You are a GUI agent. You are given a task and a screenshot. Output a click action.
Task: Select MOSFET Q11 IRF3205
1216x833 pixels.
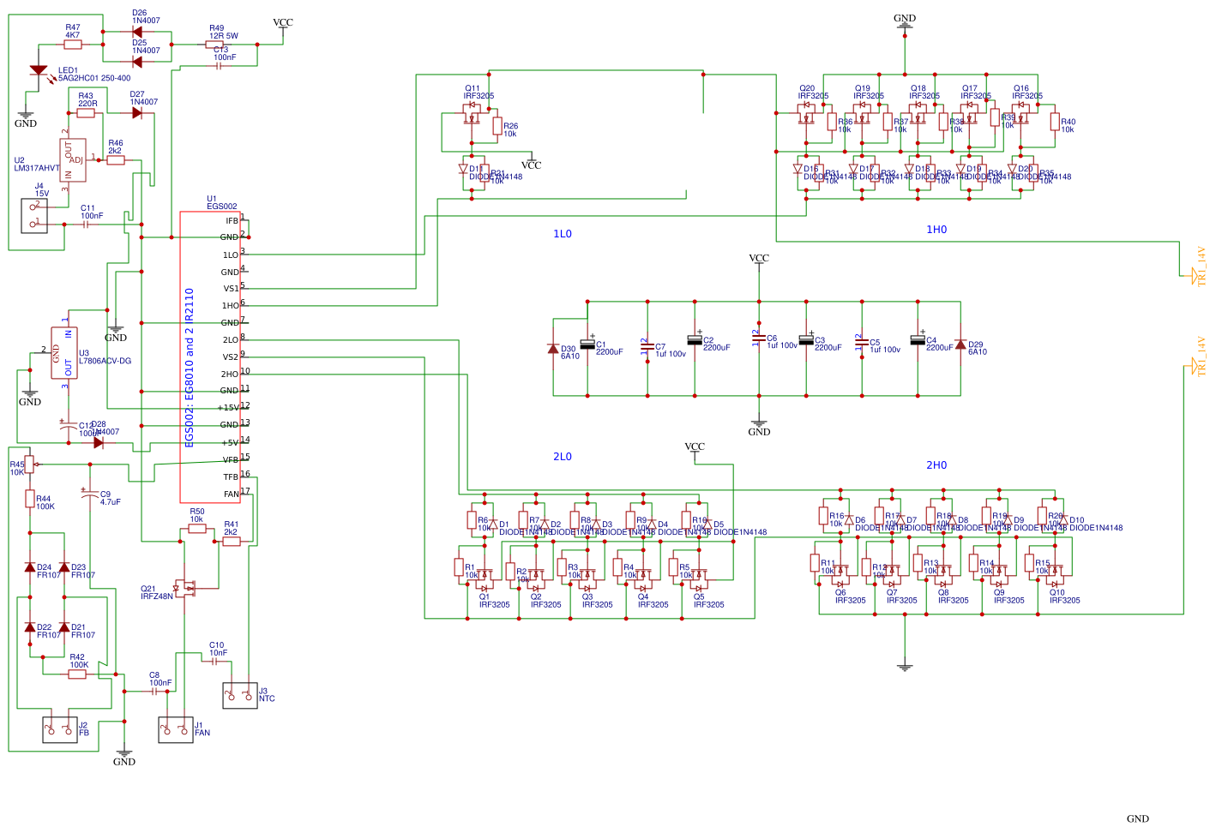coord(471,111)
